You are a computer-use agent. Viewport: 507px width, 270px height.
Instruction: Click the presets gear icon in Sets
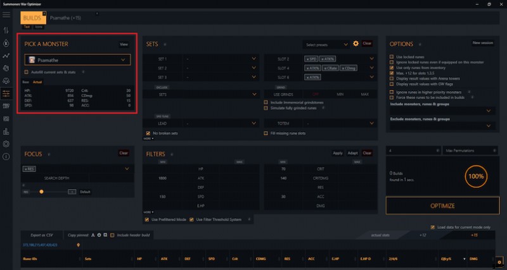coord(356,44)
